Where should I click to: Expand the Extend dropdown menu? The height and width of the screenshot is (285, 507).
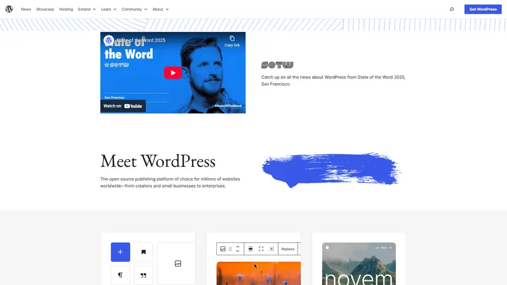(87, 9)
